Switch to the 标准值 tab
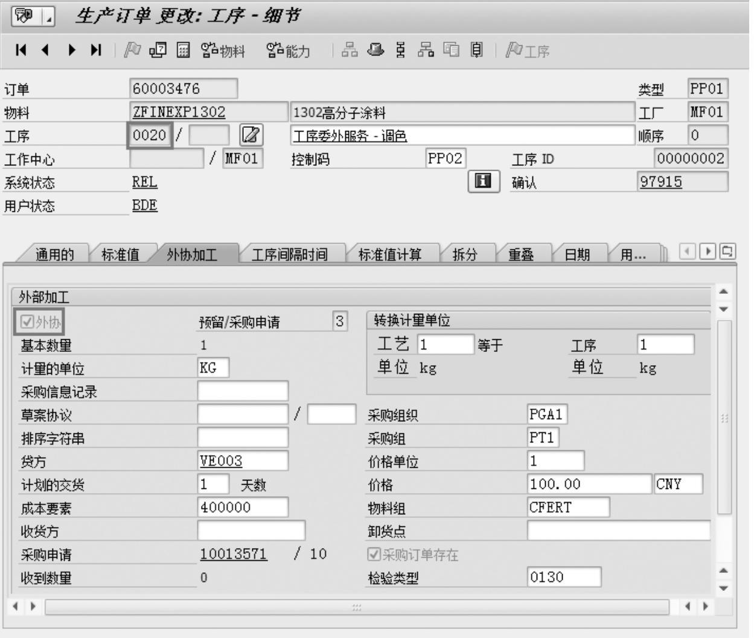The width and height of the screenshot is (754, 638). 120,255
